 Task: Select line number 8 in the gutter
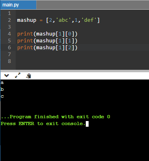tap(9, 61)
